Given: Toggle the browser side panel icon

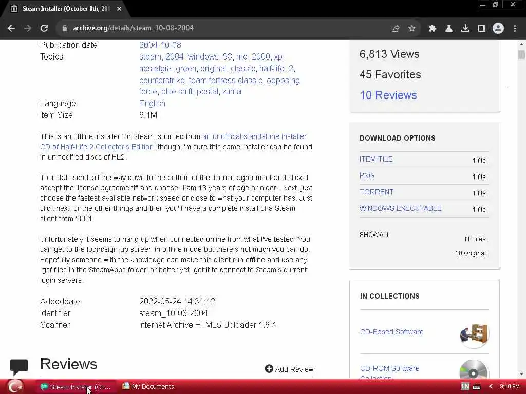Looking at the screenshot, I should pos(481,29).
